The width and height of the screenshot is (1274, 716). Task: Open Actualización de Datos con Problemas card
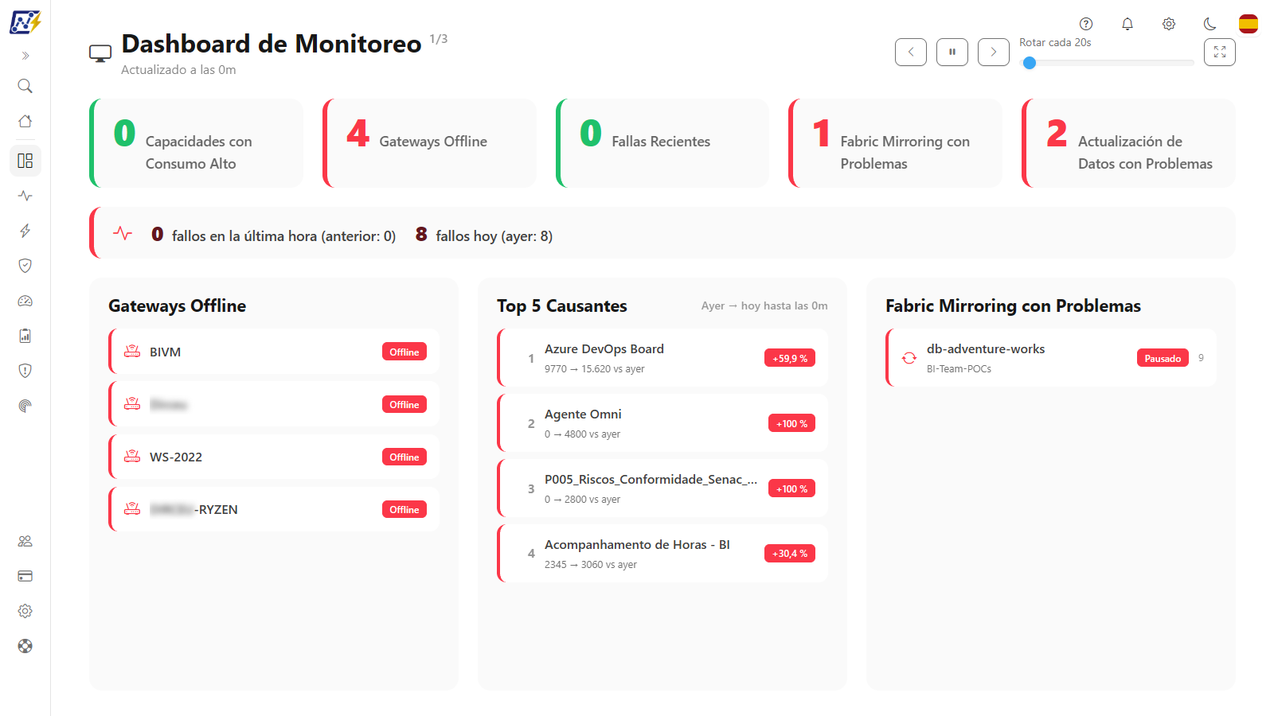click(1128, 143)
